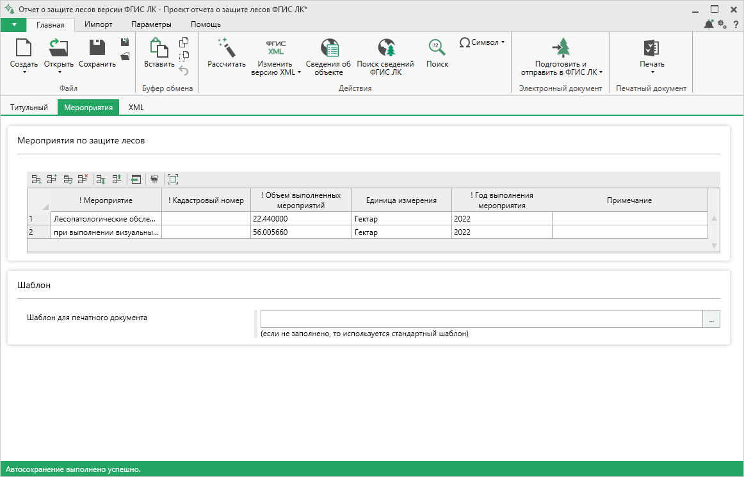Click the template browse button with ellipsis
Viewport: 744px width, 477px height.
coord(711,319)
